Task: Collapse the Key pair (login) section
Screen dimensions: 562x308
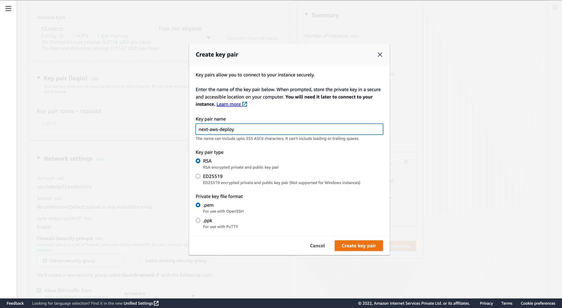Action: point(38,78)
